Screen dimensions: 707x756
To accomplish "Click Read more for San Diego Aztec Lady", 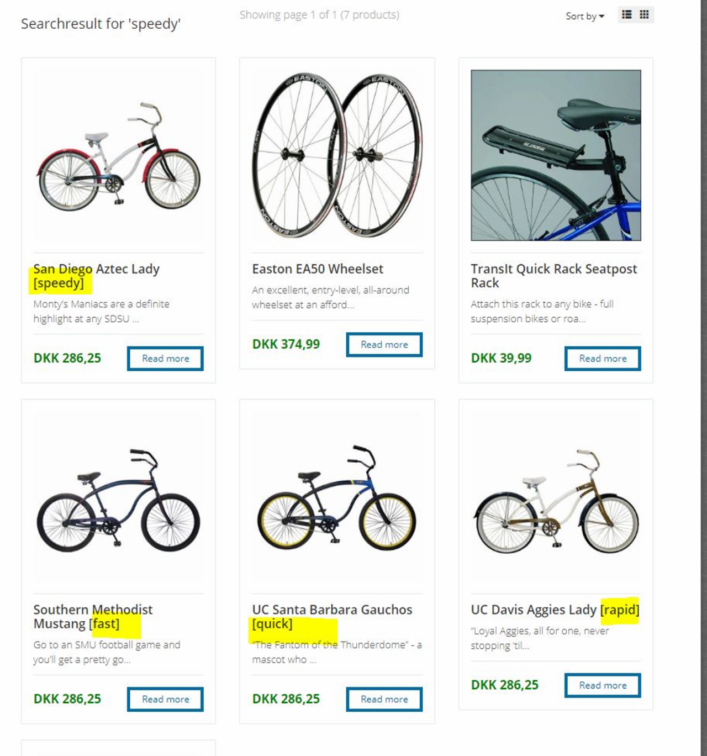I will 165,359.
